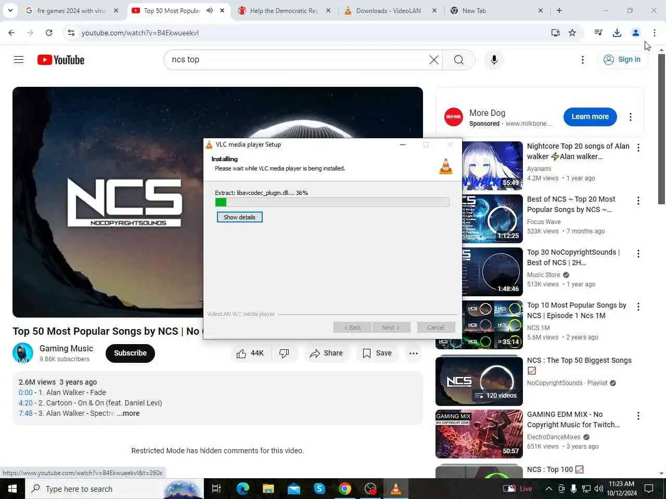Open NCS Top 50 Biggest Songs playlist thumbnail
This screenshot has height=499, width=666.
click(479, 381)
